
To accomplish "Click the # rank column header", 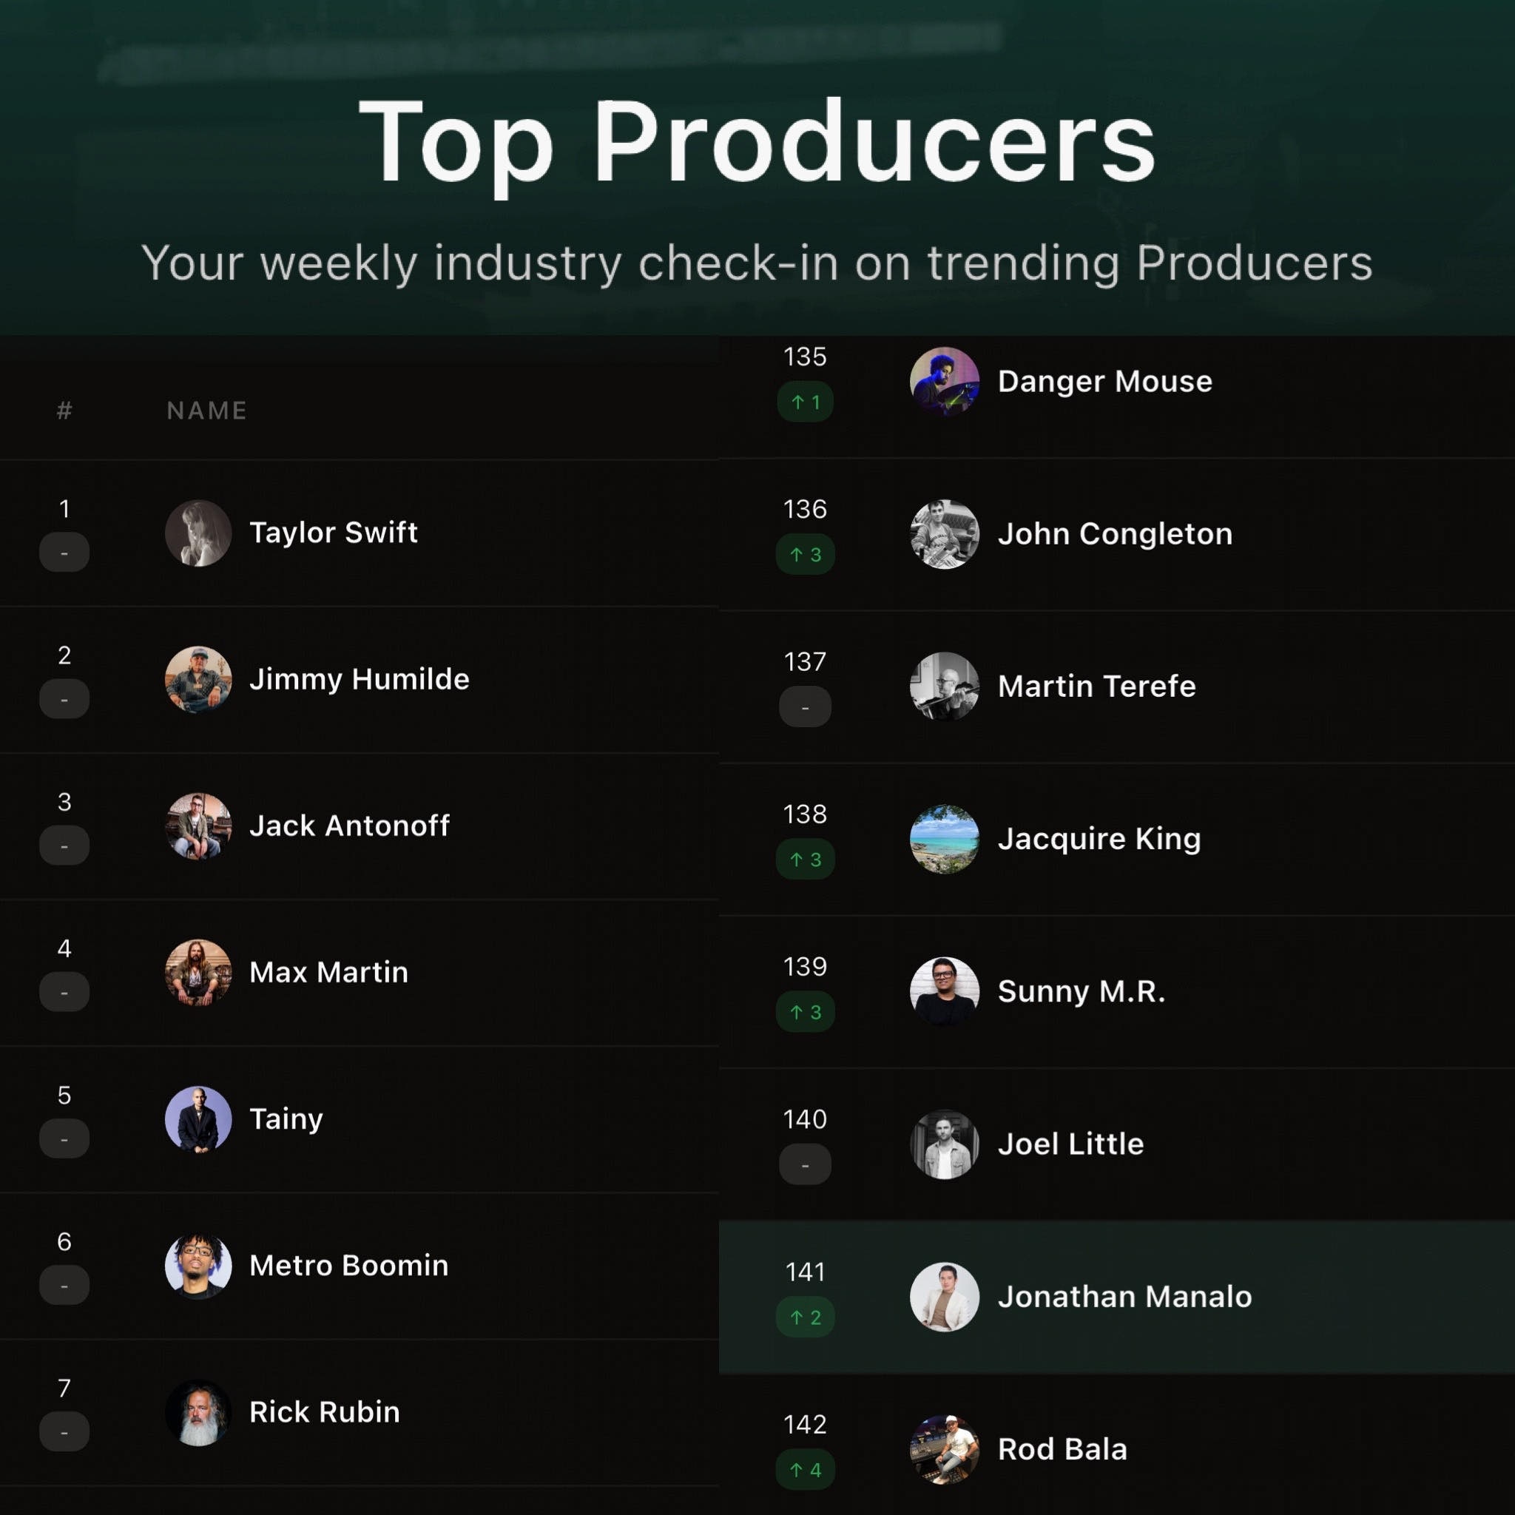I will [x=64, y=410].
